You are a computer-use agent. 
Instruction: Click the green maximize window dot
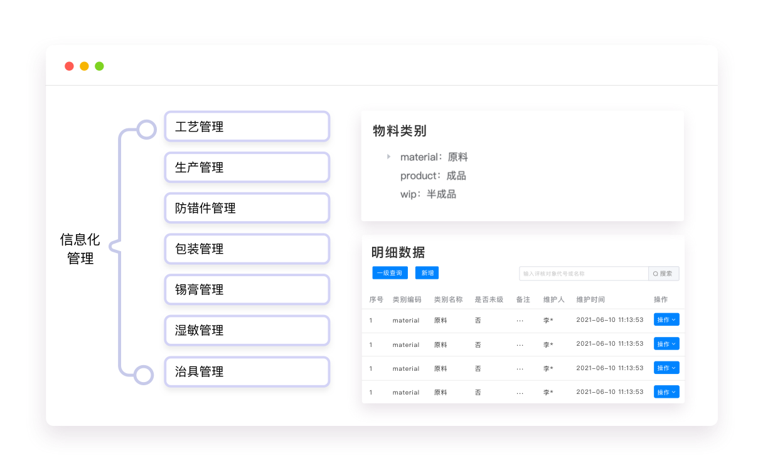click(x=99, y=66)
